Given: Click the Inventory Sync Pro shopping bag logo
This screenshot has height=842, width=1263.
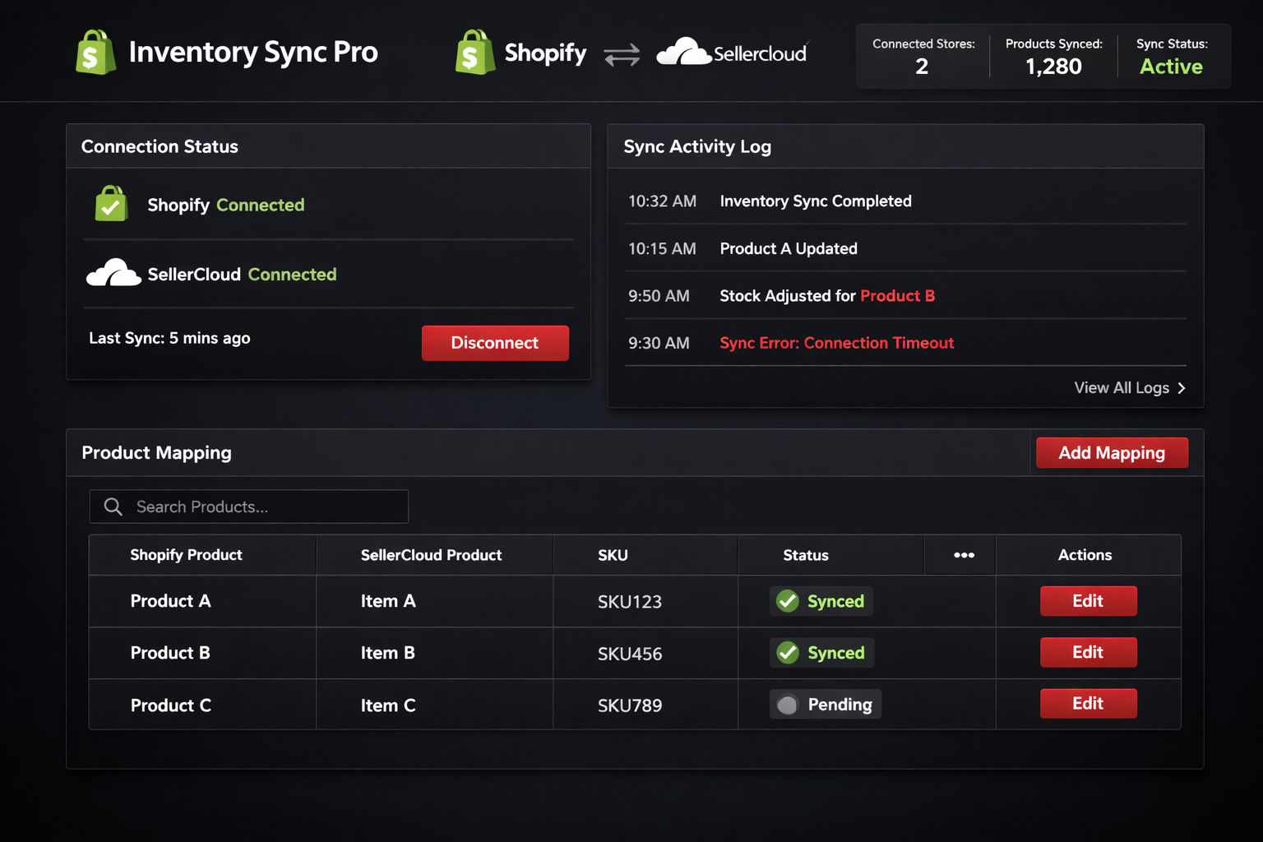Looking at the screenshot, I should pyautogui.click(x=95, y=51).
